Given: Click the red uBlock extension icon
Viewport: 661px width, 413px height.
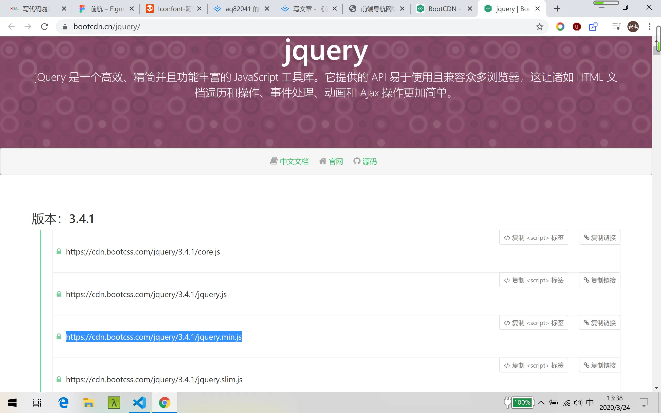Looking at the screenshot, I should pyautogui.click(x=577, y=27).
